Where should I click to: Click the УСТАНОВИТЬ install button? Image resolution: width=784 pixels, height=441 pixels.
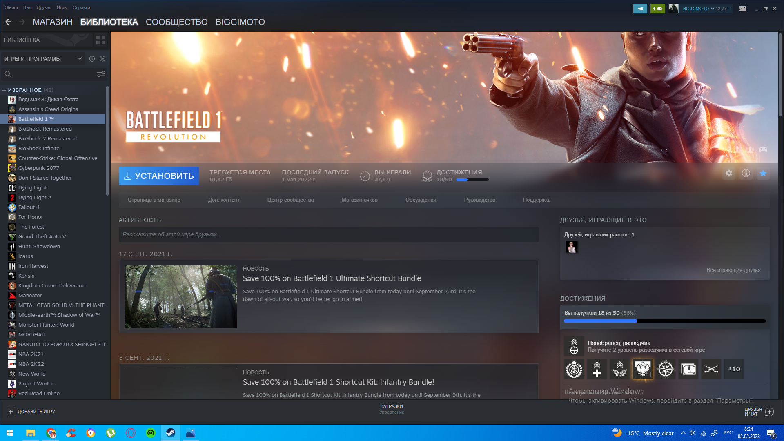pos(159,176)
